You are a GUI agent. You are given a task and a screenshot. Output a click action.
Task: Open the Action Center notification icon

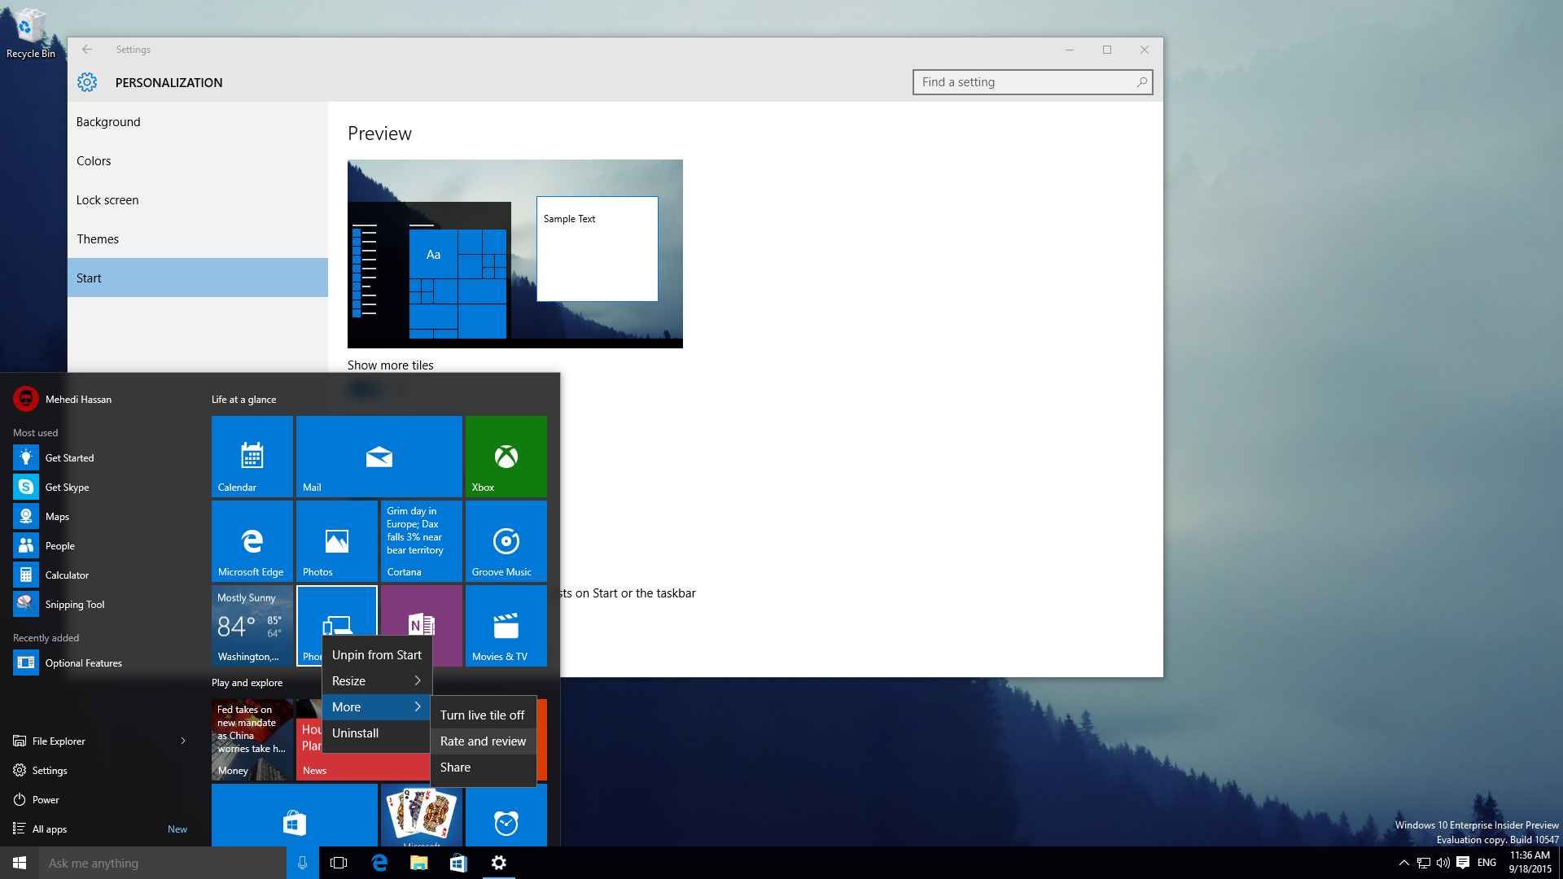[1463, 863]
